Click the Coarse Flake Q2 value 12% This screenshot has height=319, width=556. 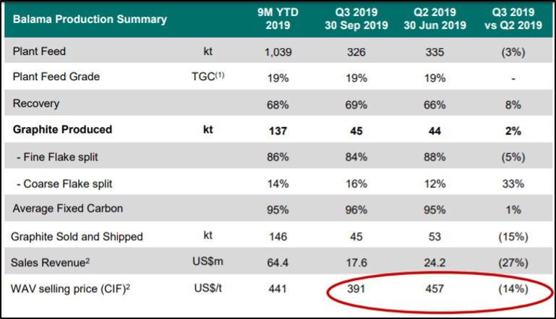435,184
